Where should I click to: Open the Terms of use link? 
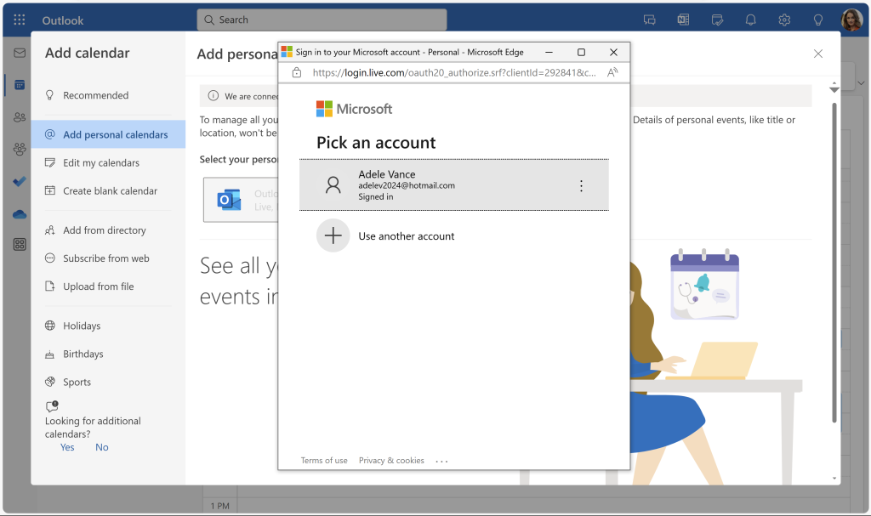324,461
